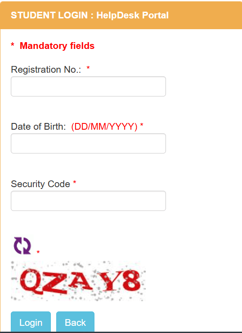The image size is (242, 333).
Task: Click the Security Code label
Action: (40, 184)
